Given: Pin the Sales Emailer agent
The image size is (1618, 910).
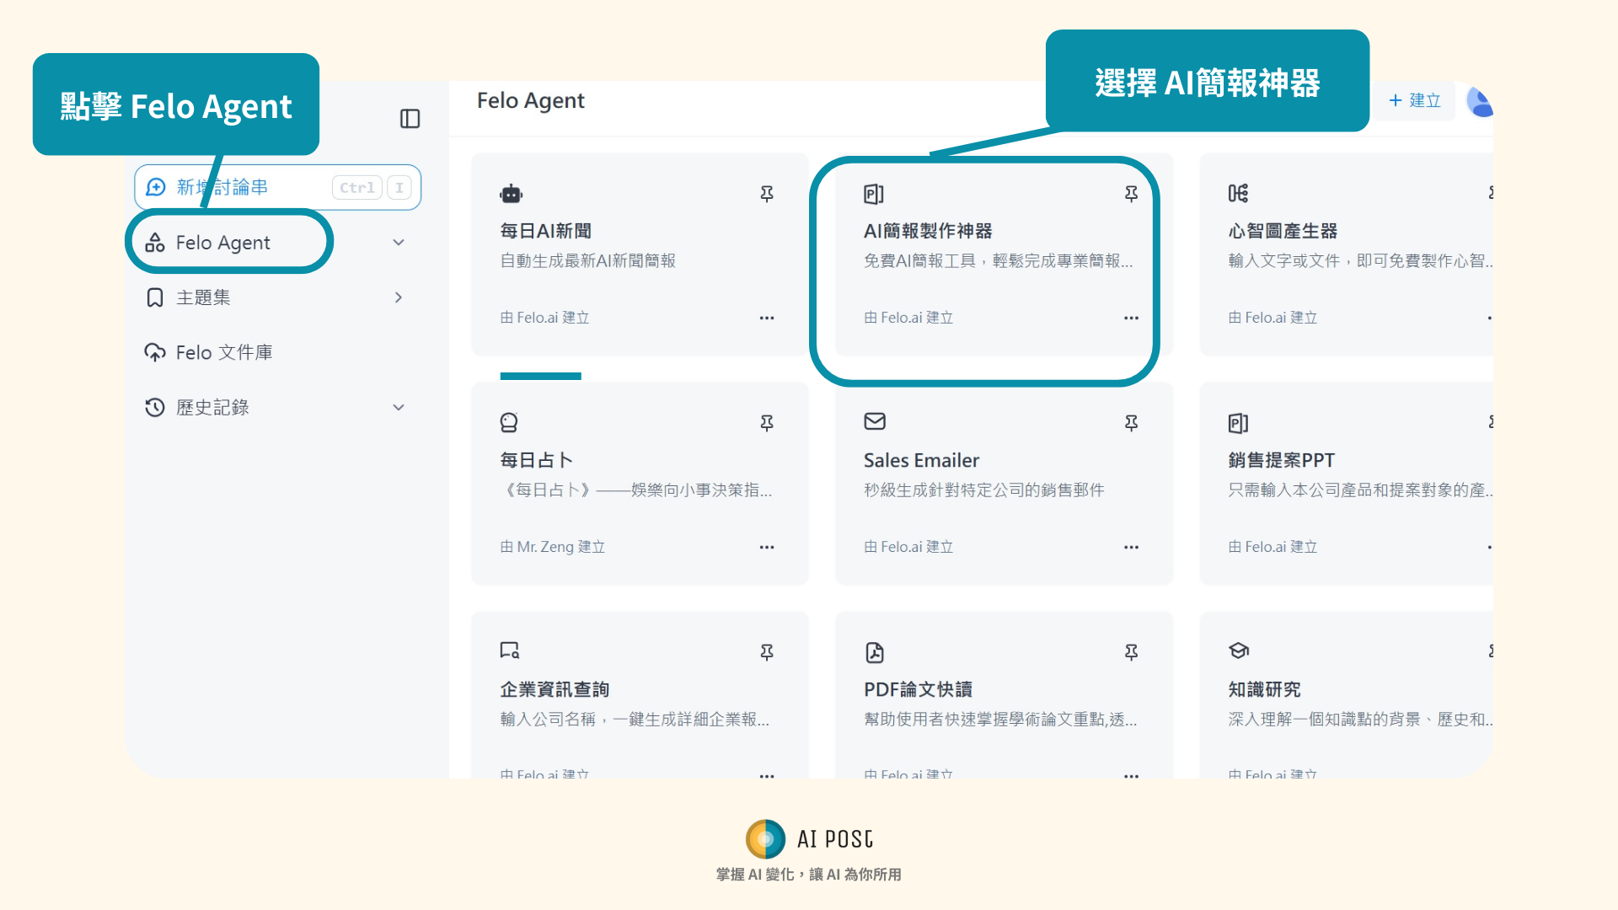Looking at the screenshot, I should (1131, 423).
